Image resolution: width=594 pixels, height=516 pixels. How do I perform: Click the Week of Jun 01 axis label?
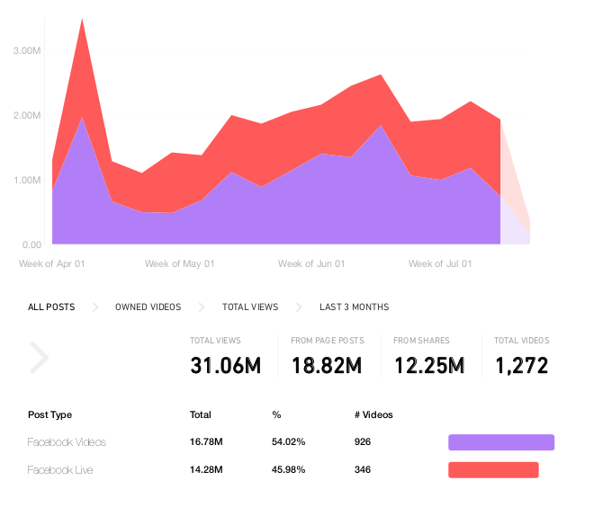(311, 263)
